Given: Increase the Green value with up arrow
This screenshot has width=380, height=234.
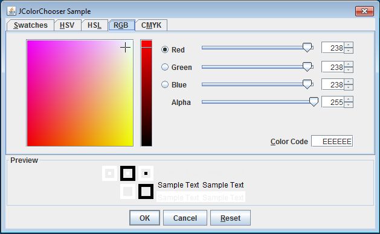Looking at the screenshot, I should point(349,64).
